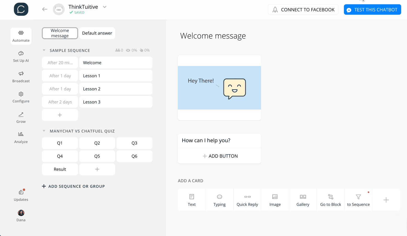
Task: Add a Text card
Action: [191, 200]
